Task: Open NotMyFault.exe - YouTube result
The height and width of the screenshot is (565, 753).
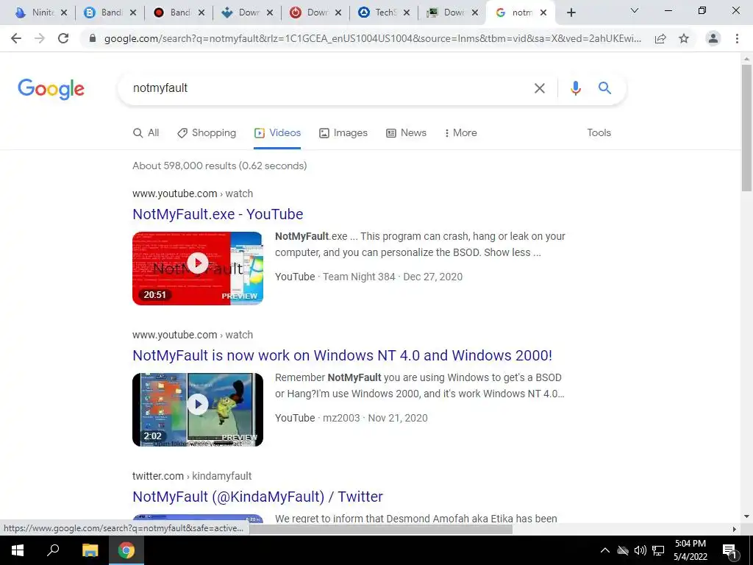Action: tap(218, 214)
